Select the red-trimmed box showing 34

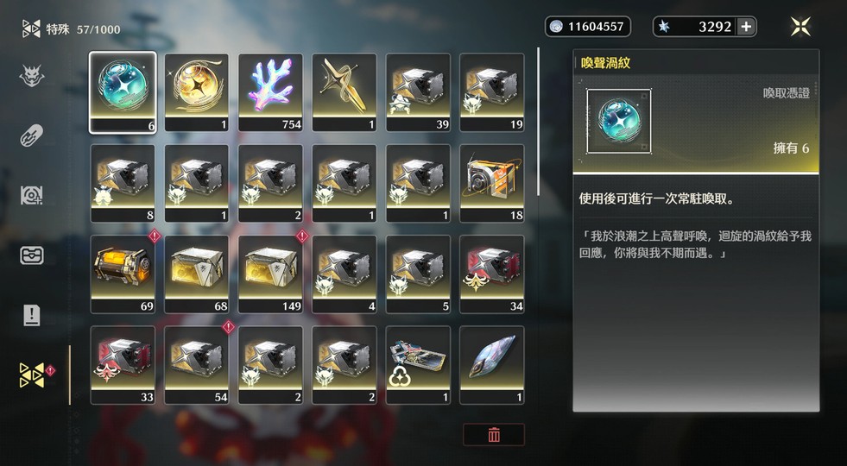[x=491, y=274]
